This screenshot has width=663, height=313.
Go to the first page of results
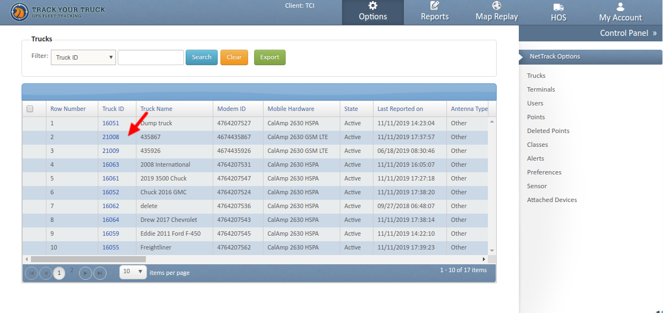coord(31,273)
